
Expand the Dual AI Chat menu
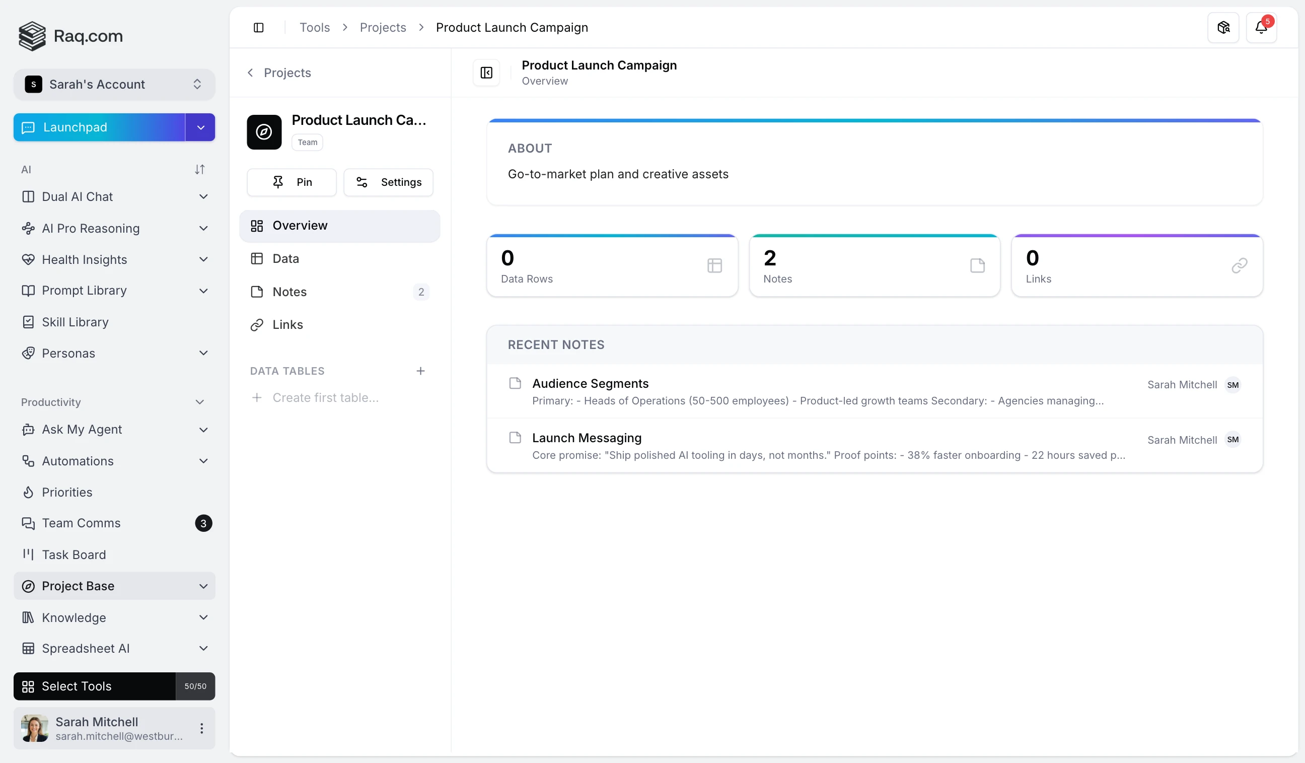pyautogui.click(x=203, y=197)
